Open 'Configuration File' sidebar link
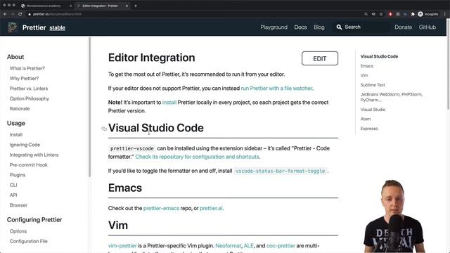The image size is (450, 253). click(28, 241)
